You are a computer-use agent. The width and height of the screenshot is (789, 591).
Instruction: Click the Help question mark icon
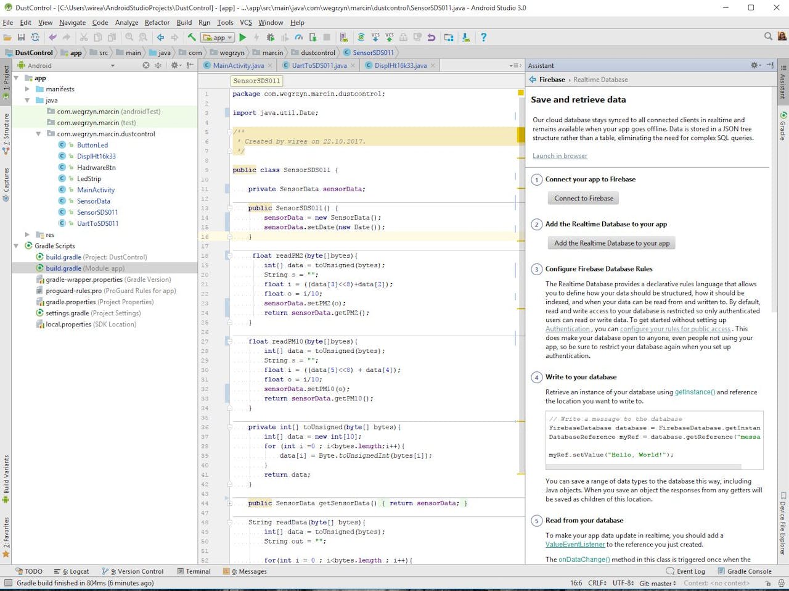pos(483,38)
